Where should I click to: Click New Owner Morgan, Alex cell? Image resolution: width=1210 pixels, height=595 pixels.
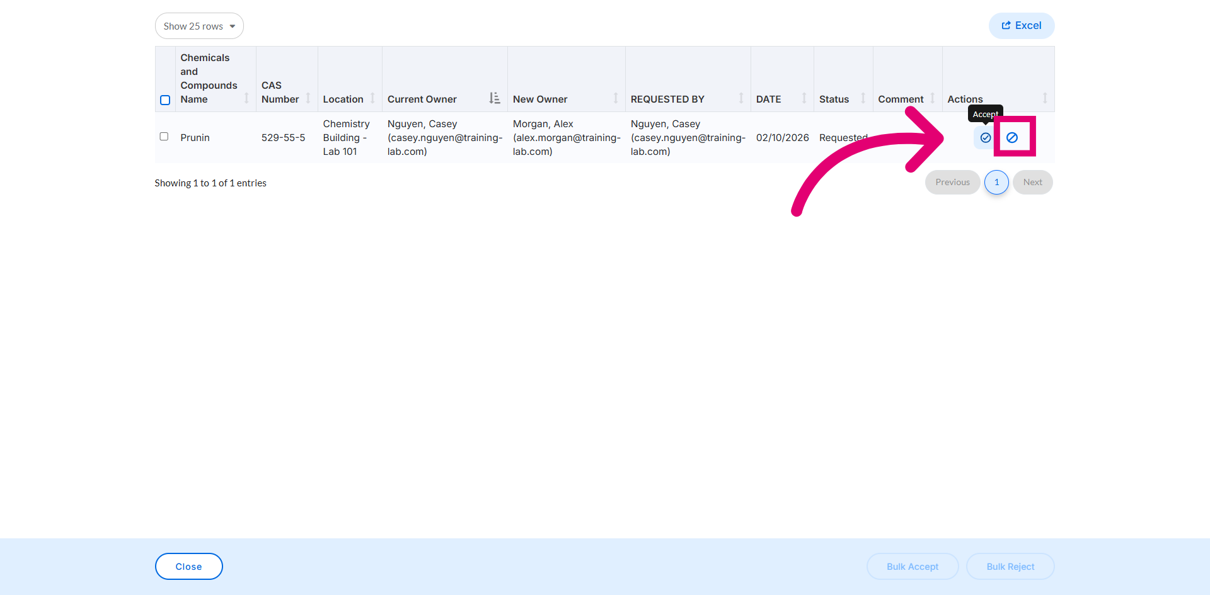[567, 137]
